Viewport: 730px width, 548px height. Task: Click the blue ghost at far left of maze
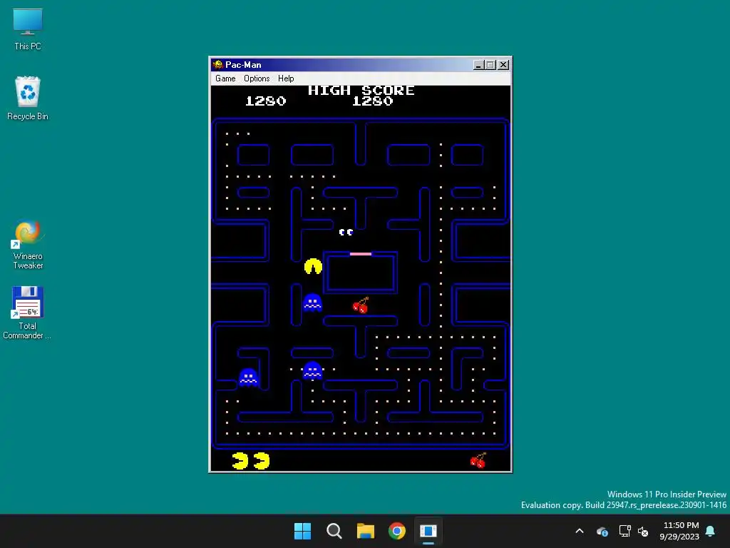coord(248,377)
